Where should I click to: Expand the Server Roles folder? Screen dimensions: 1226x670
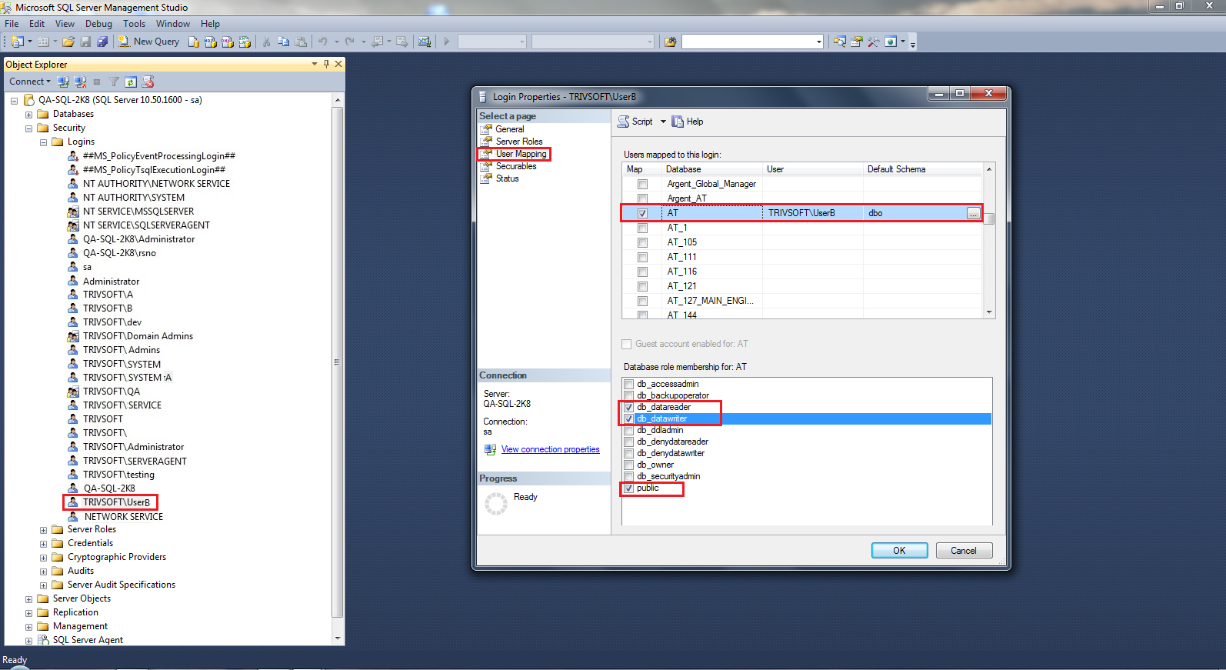(x=43, y=530)
